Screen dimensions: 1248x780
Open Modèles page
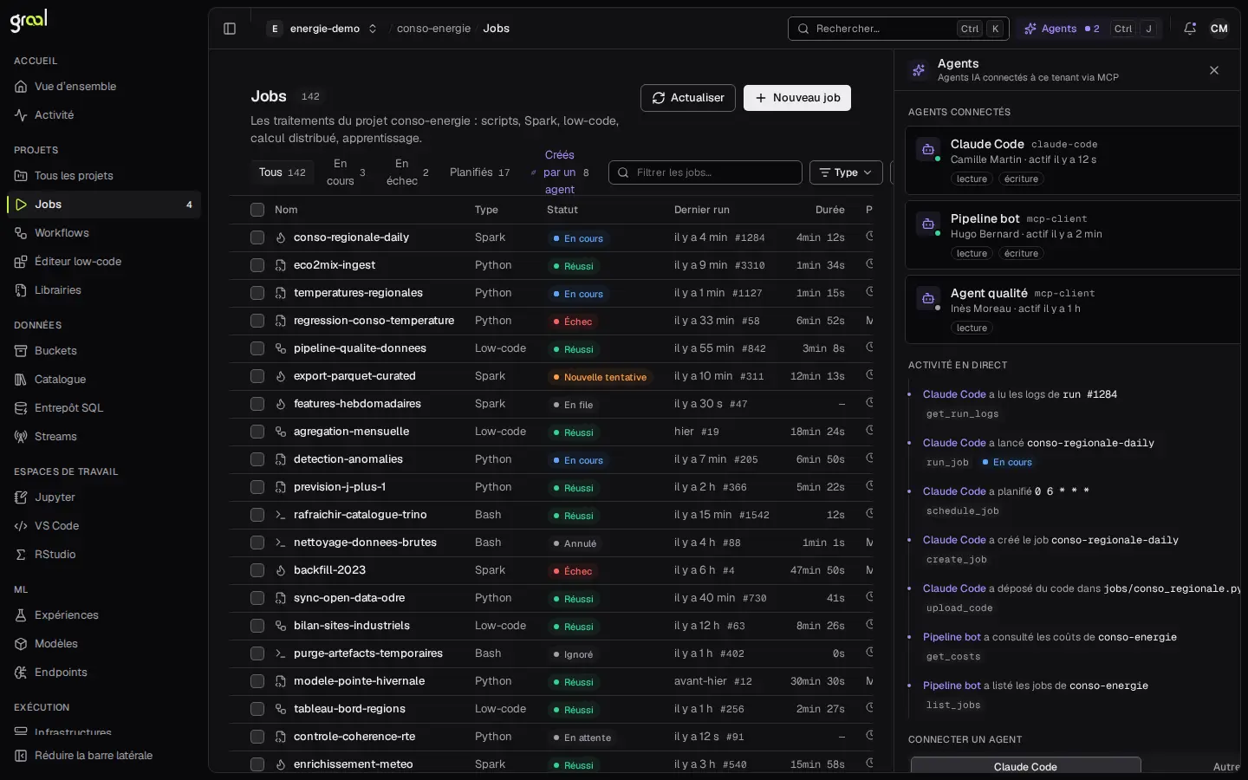(104, 644)
